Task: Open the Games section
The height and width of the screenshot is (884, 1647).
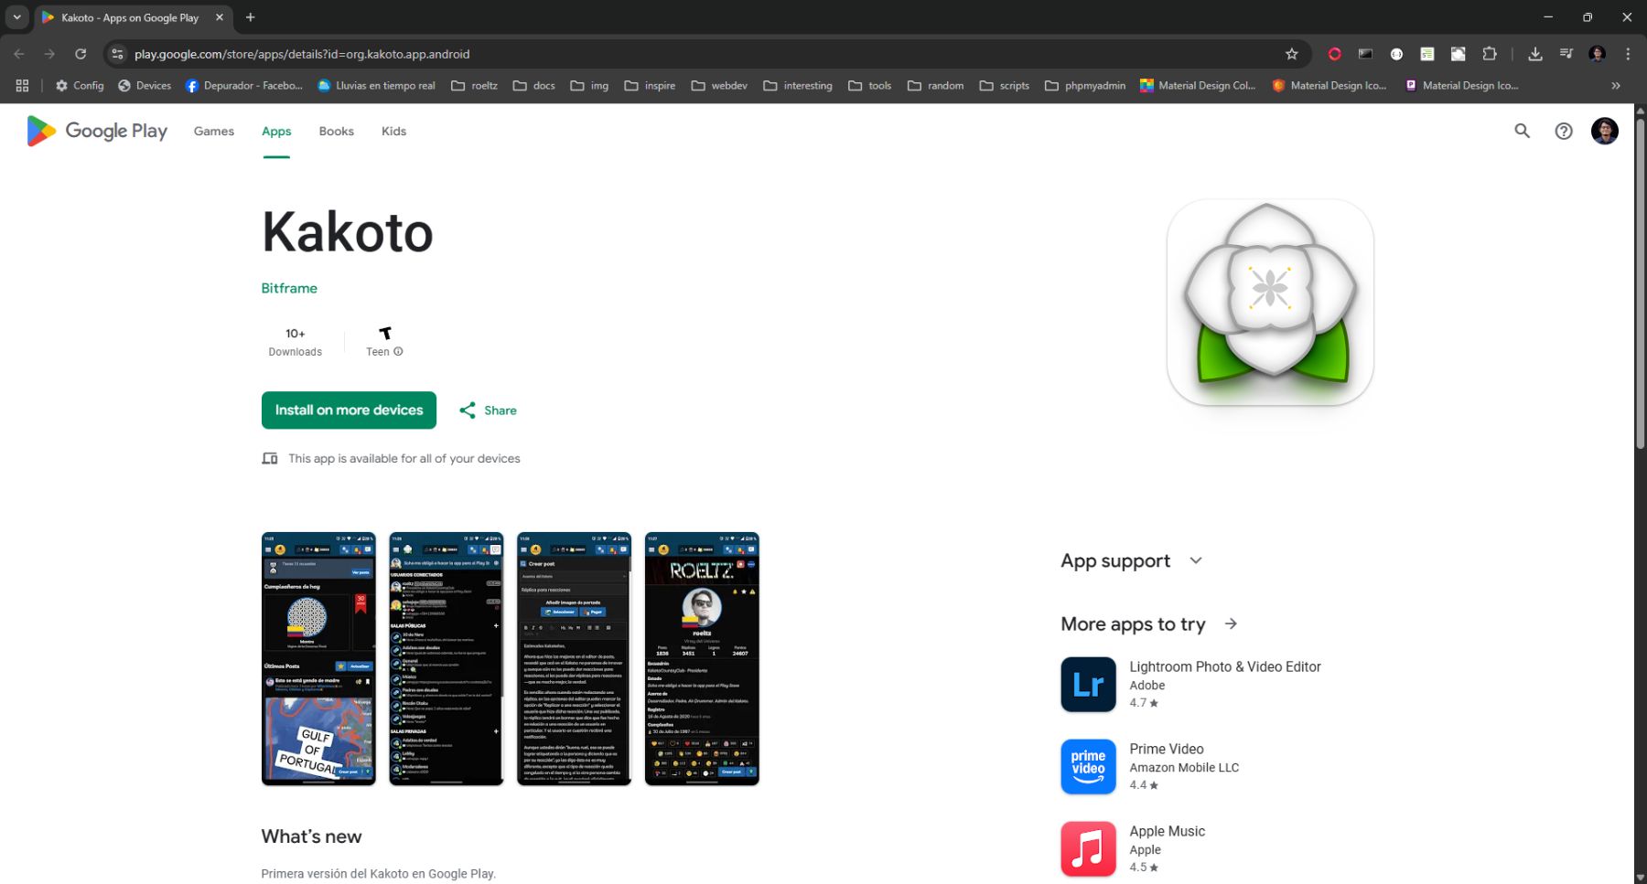Action: (x=214, y=132)
